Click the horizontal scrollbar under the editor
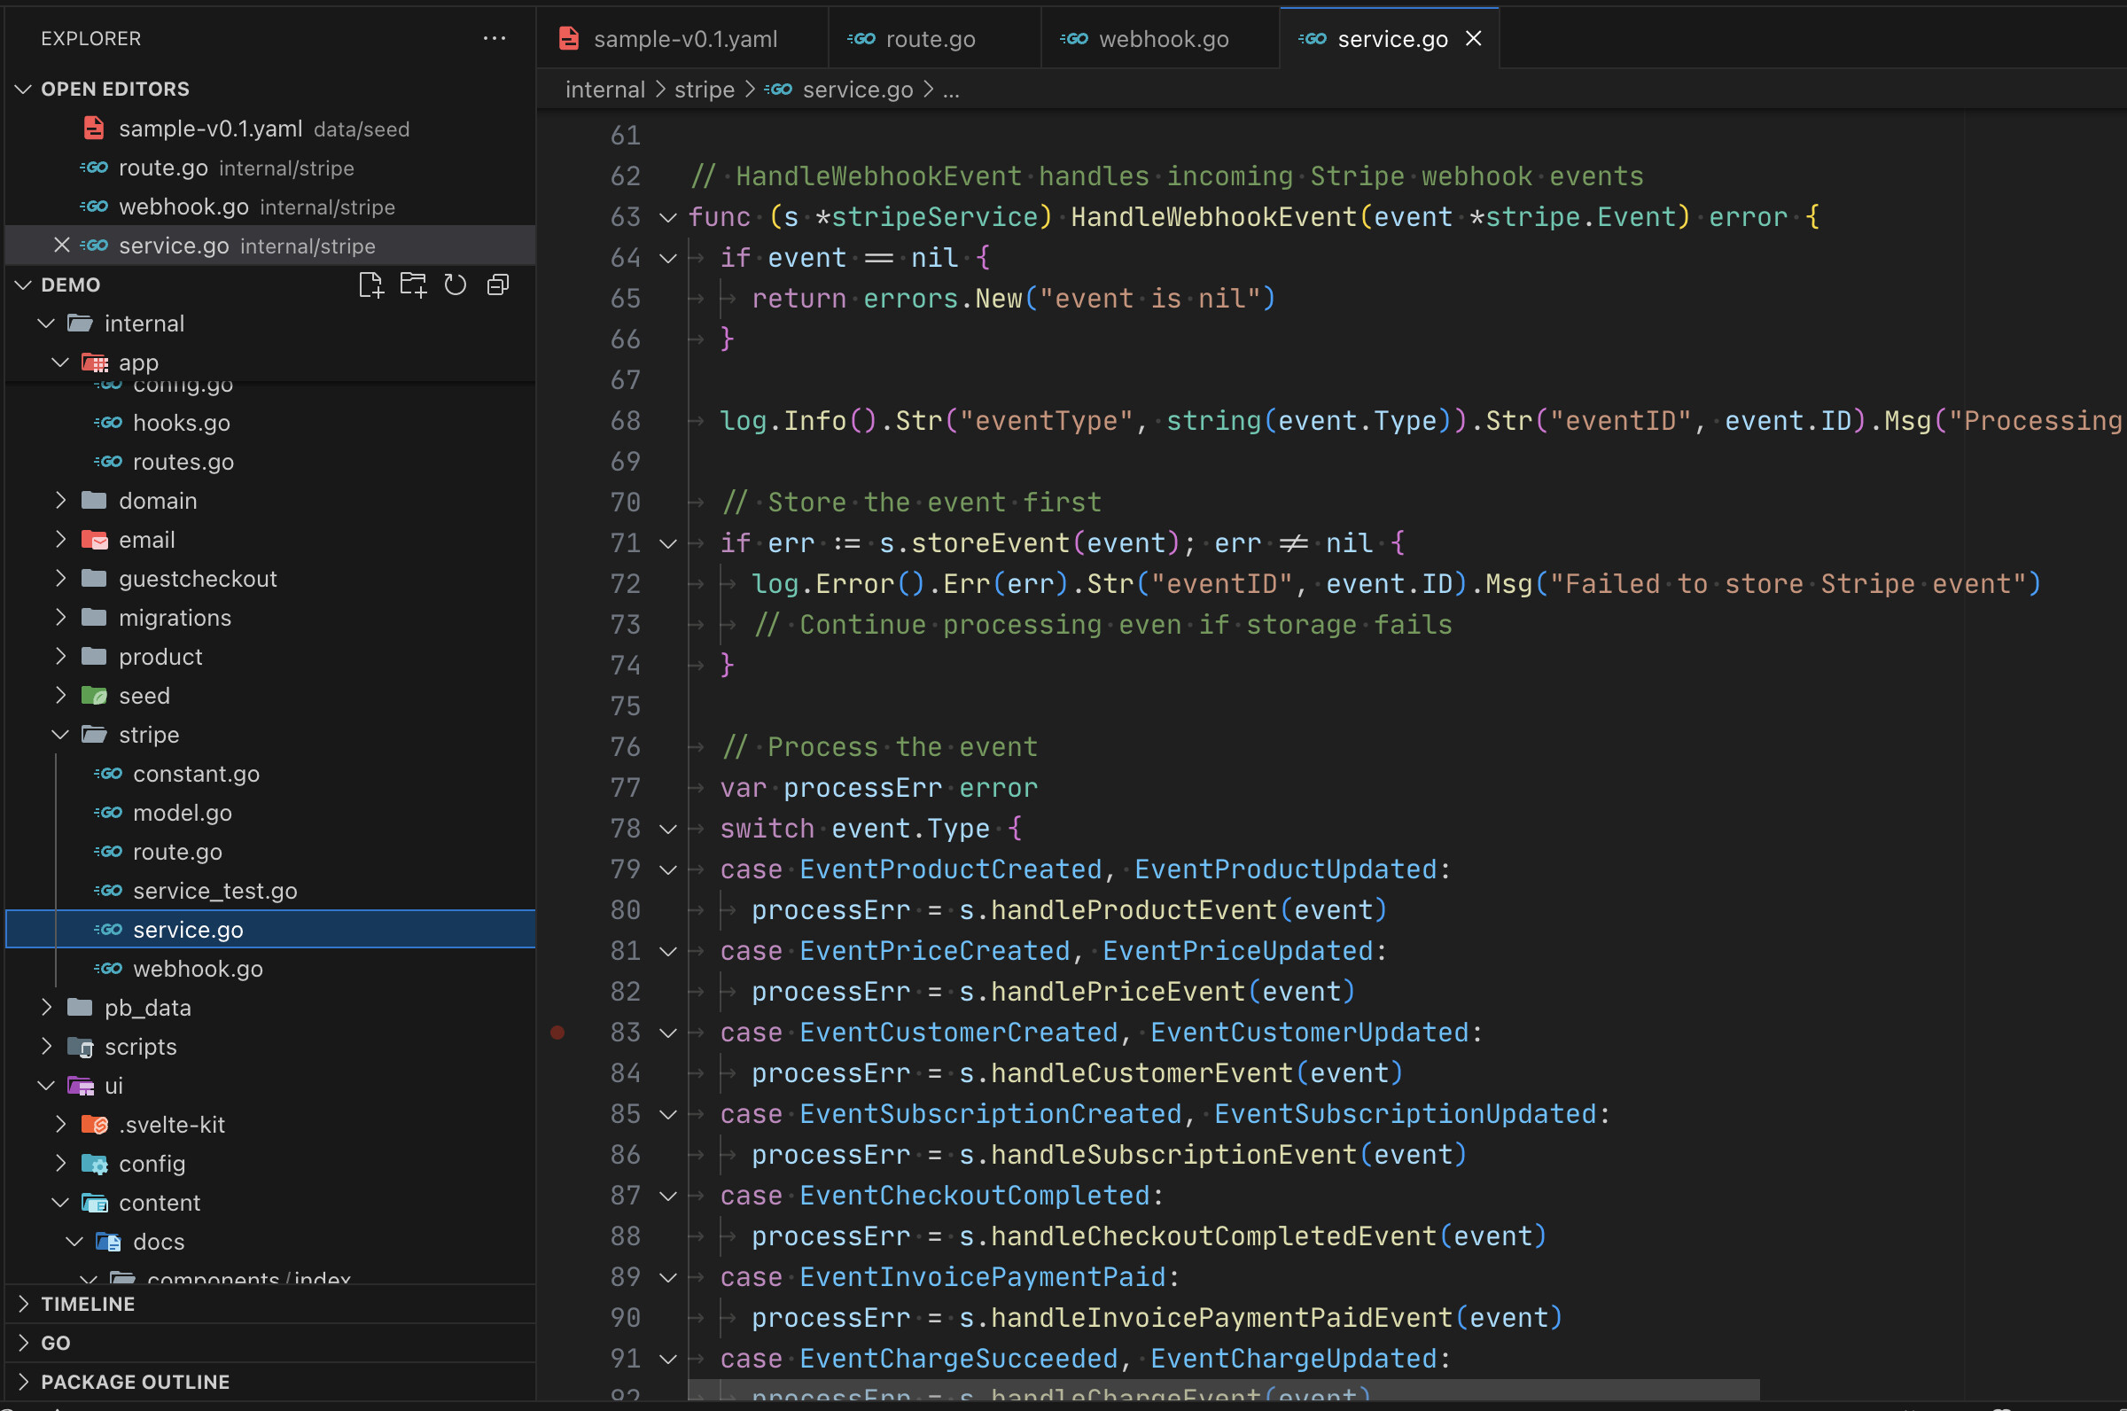The width and height of the screenshot is (2127, 1411). click(x=1224, y=1389)
